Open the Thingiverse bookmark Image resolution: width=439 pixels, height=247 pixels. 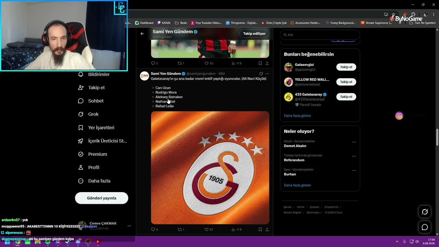click(241, 23)
